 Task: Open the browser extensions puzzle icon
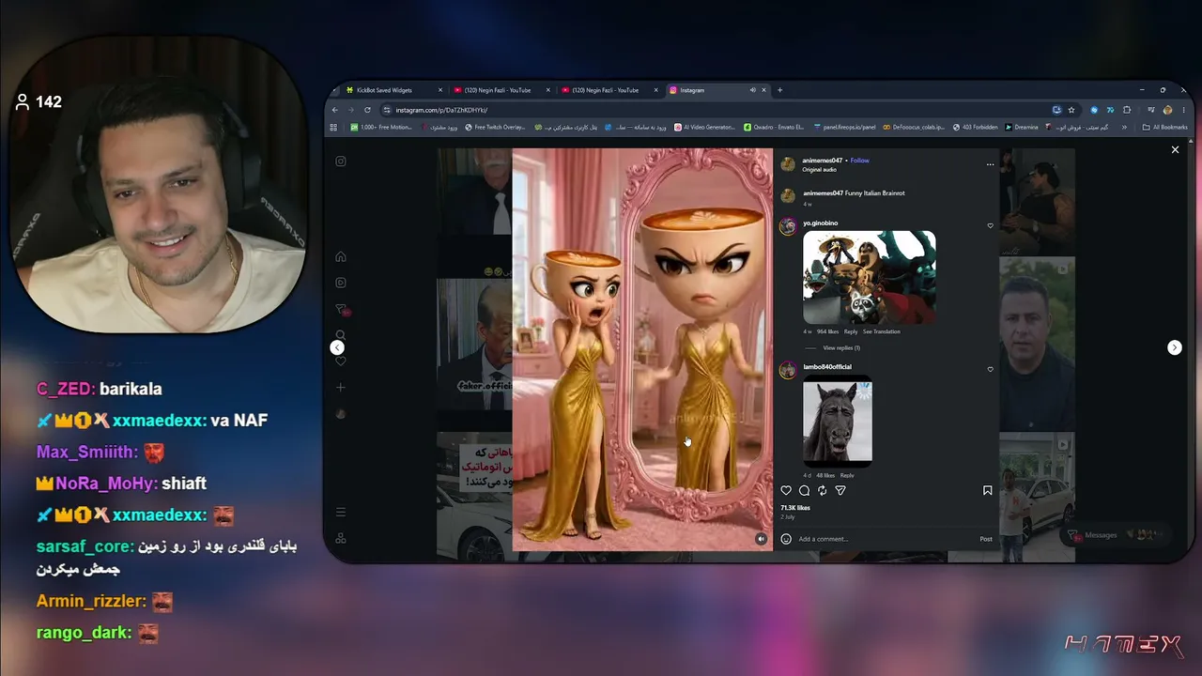click(1127, 110)
